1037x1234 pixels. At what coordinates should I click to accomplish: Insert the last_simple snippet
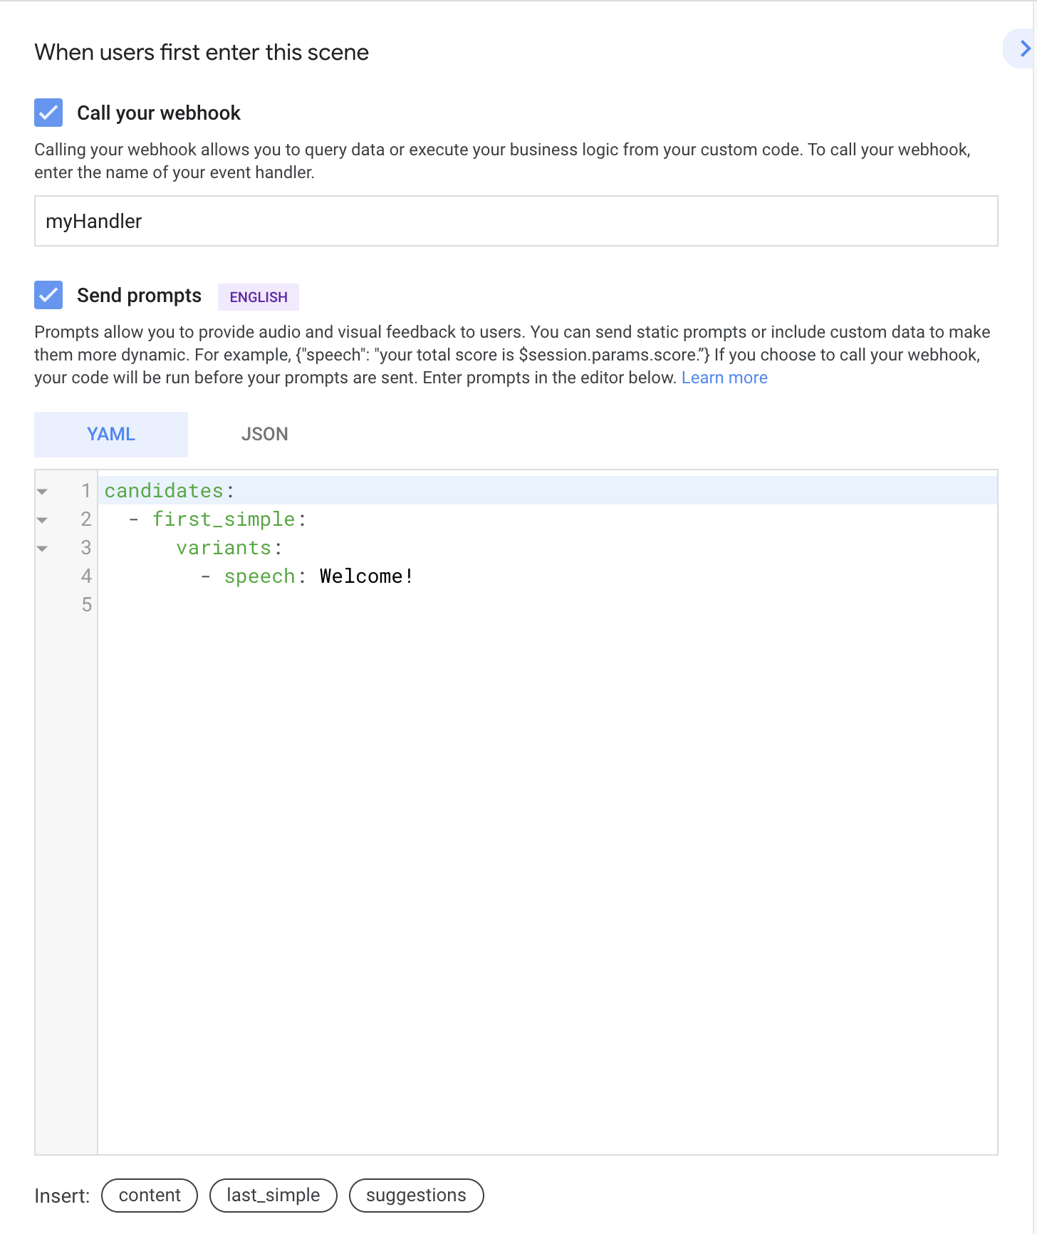(273, 1195)
